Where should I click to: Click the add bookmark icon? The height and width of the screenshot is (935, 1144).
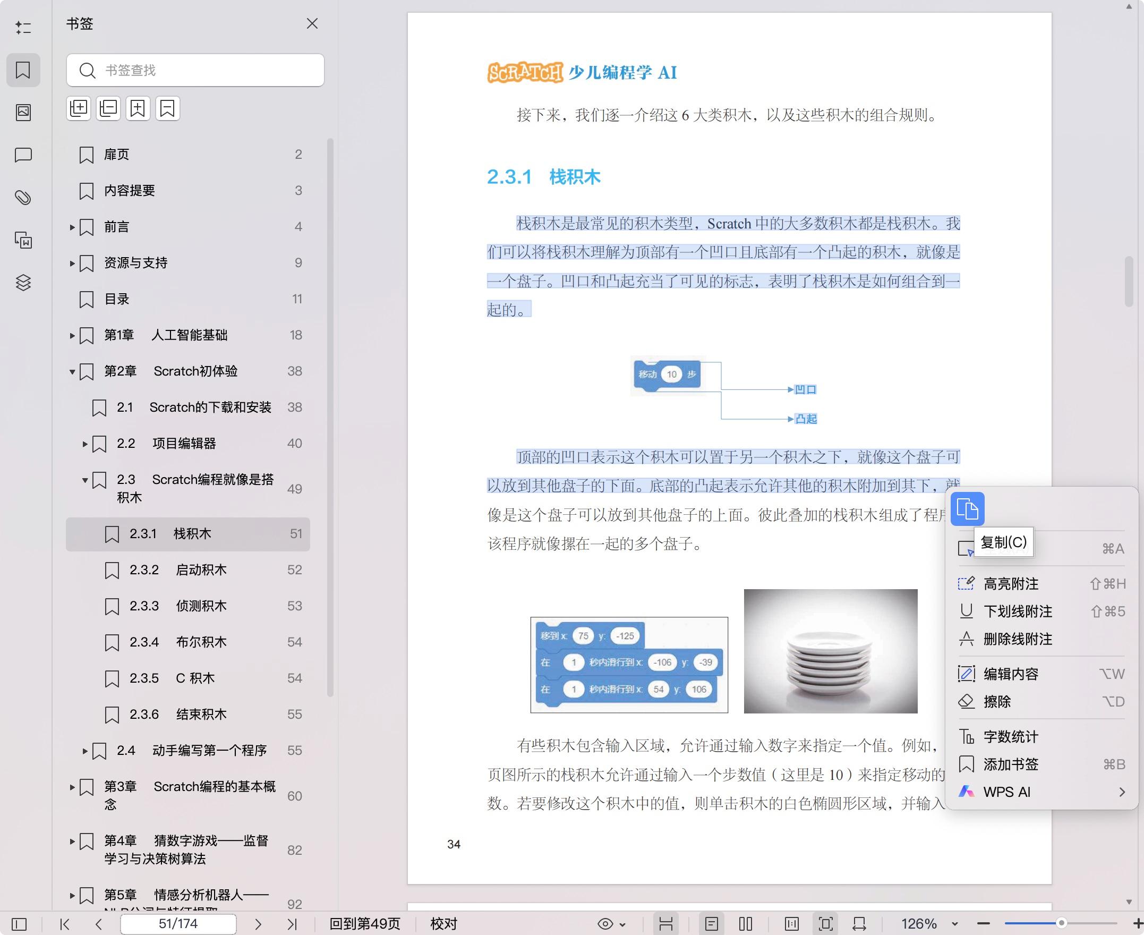138,109
